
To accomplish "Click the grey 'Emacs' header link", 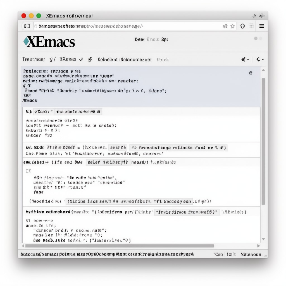I will coord(153,39).
